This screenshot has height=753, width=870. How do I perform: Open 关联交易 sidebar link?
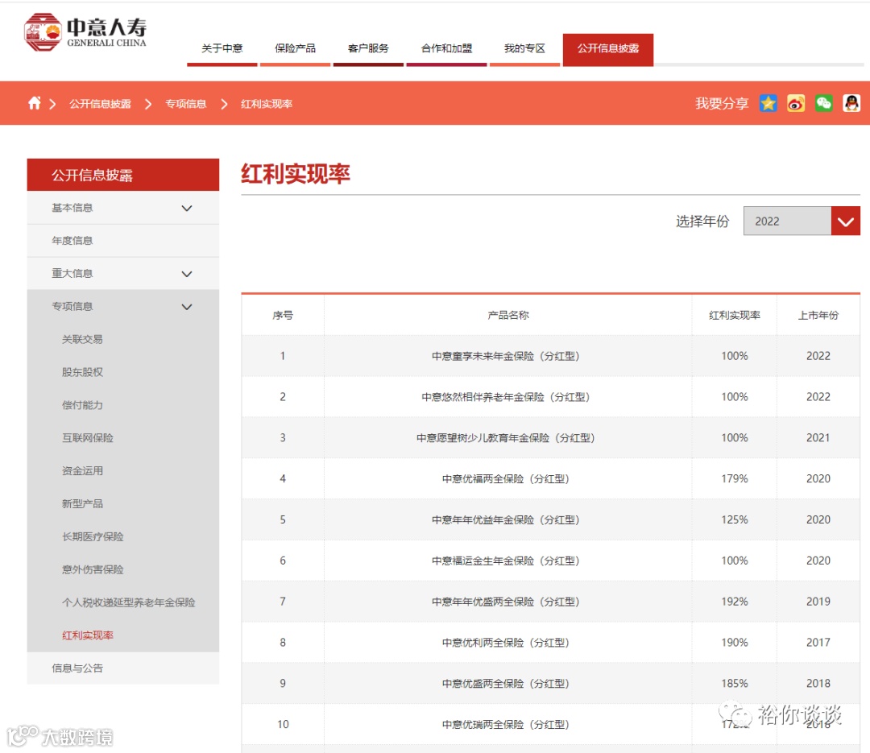(82, 339)
